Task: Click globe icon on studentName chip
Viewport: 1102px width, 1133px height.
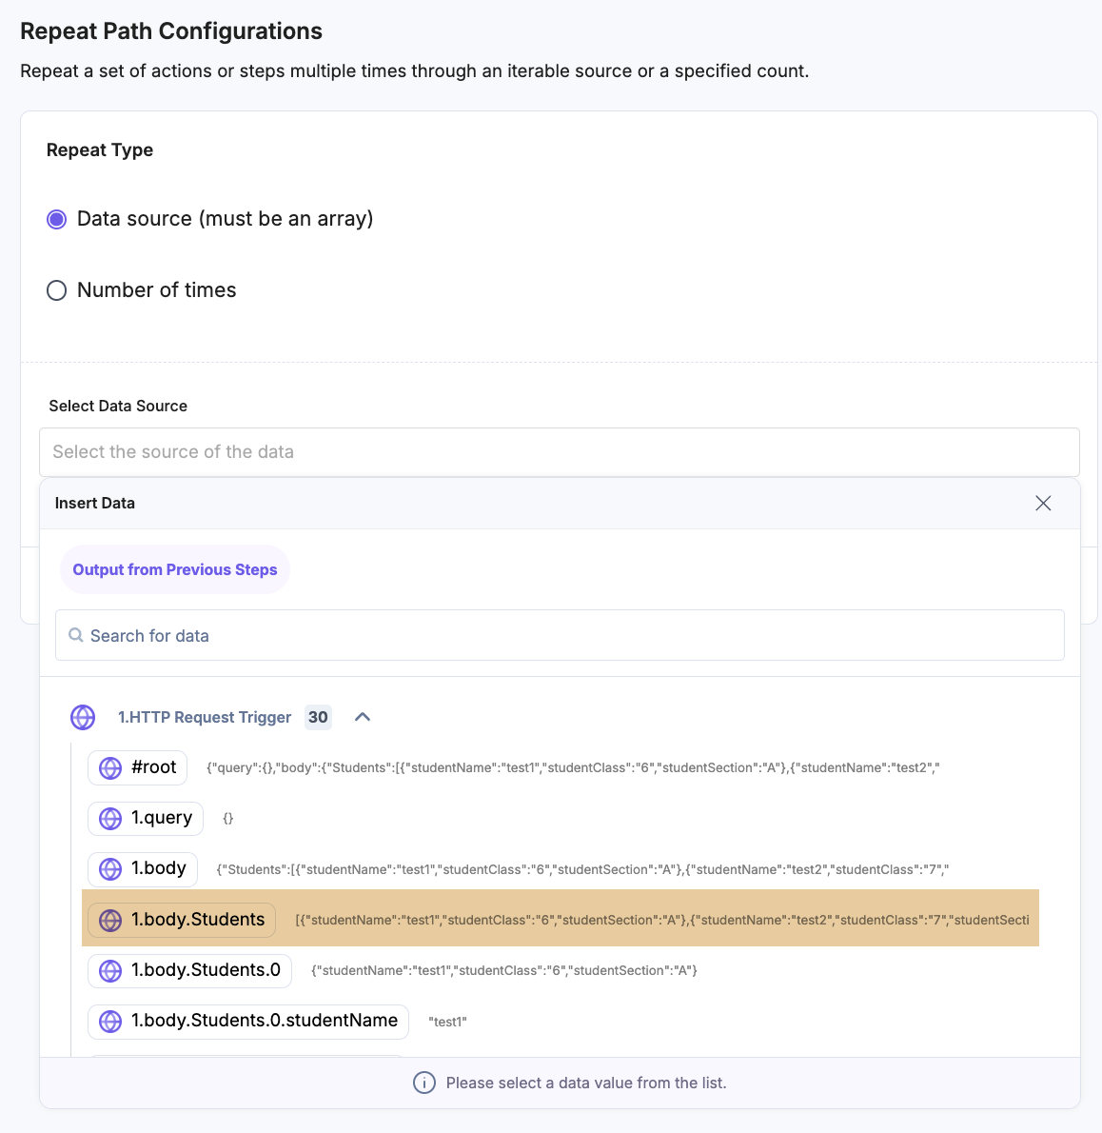Action: [x=110, y=1022]
